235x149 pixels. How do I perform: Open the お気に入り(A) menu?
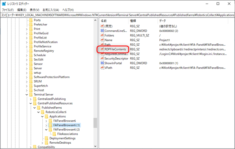coord(51,10)
